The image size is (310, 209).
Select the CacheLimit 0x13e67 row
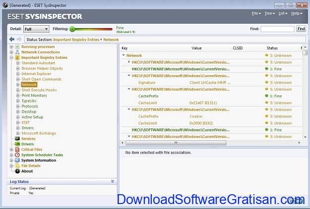coord(211,103)
